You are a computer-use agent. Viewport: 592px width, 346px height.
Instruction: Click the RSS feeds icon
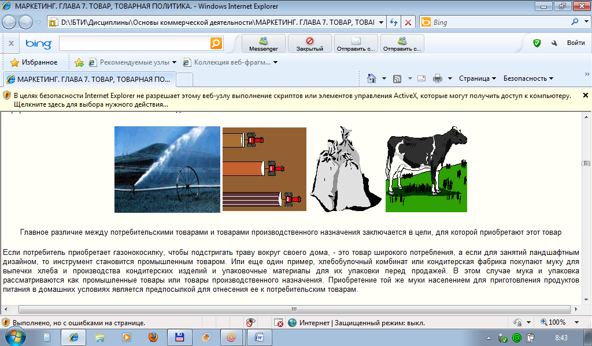pos(397,78)
